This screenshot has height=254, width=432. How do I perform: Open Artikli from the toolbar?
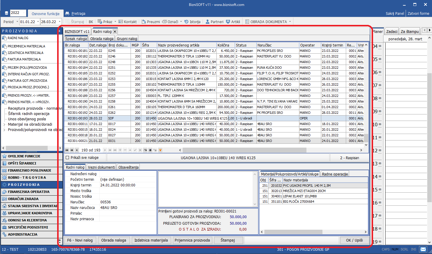tap(233, 22)
